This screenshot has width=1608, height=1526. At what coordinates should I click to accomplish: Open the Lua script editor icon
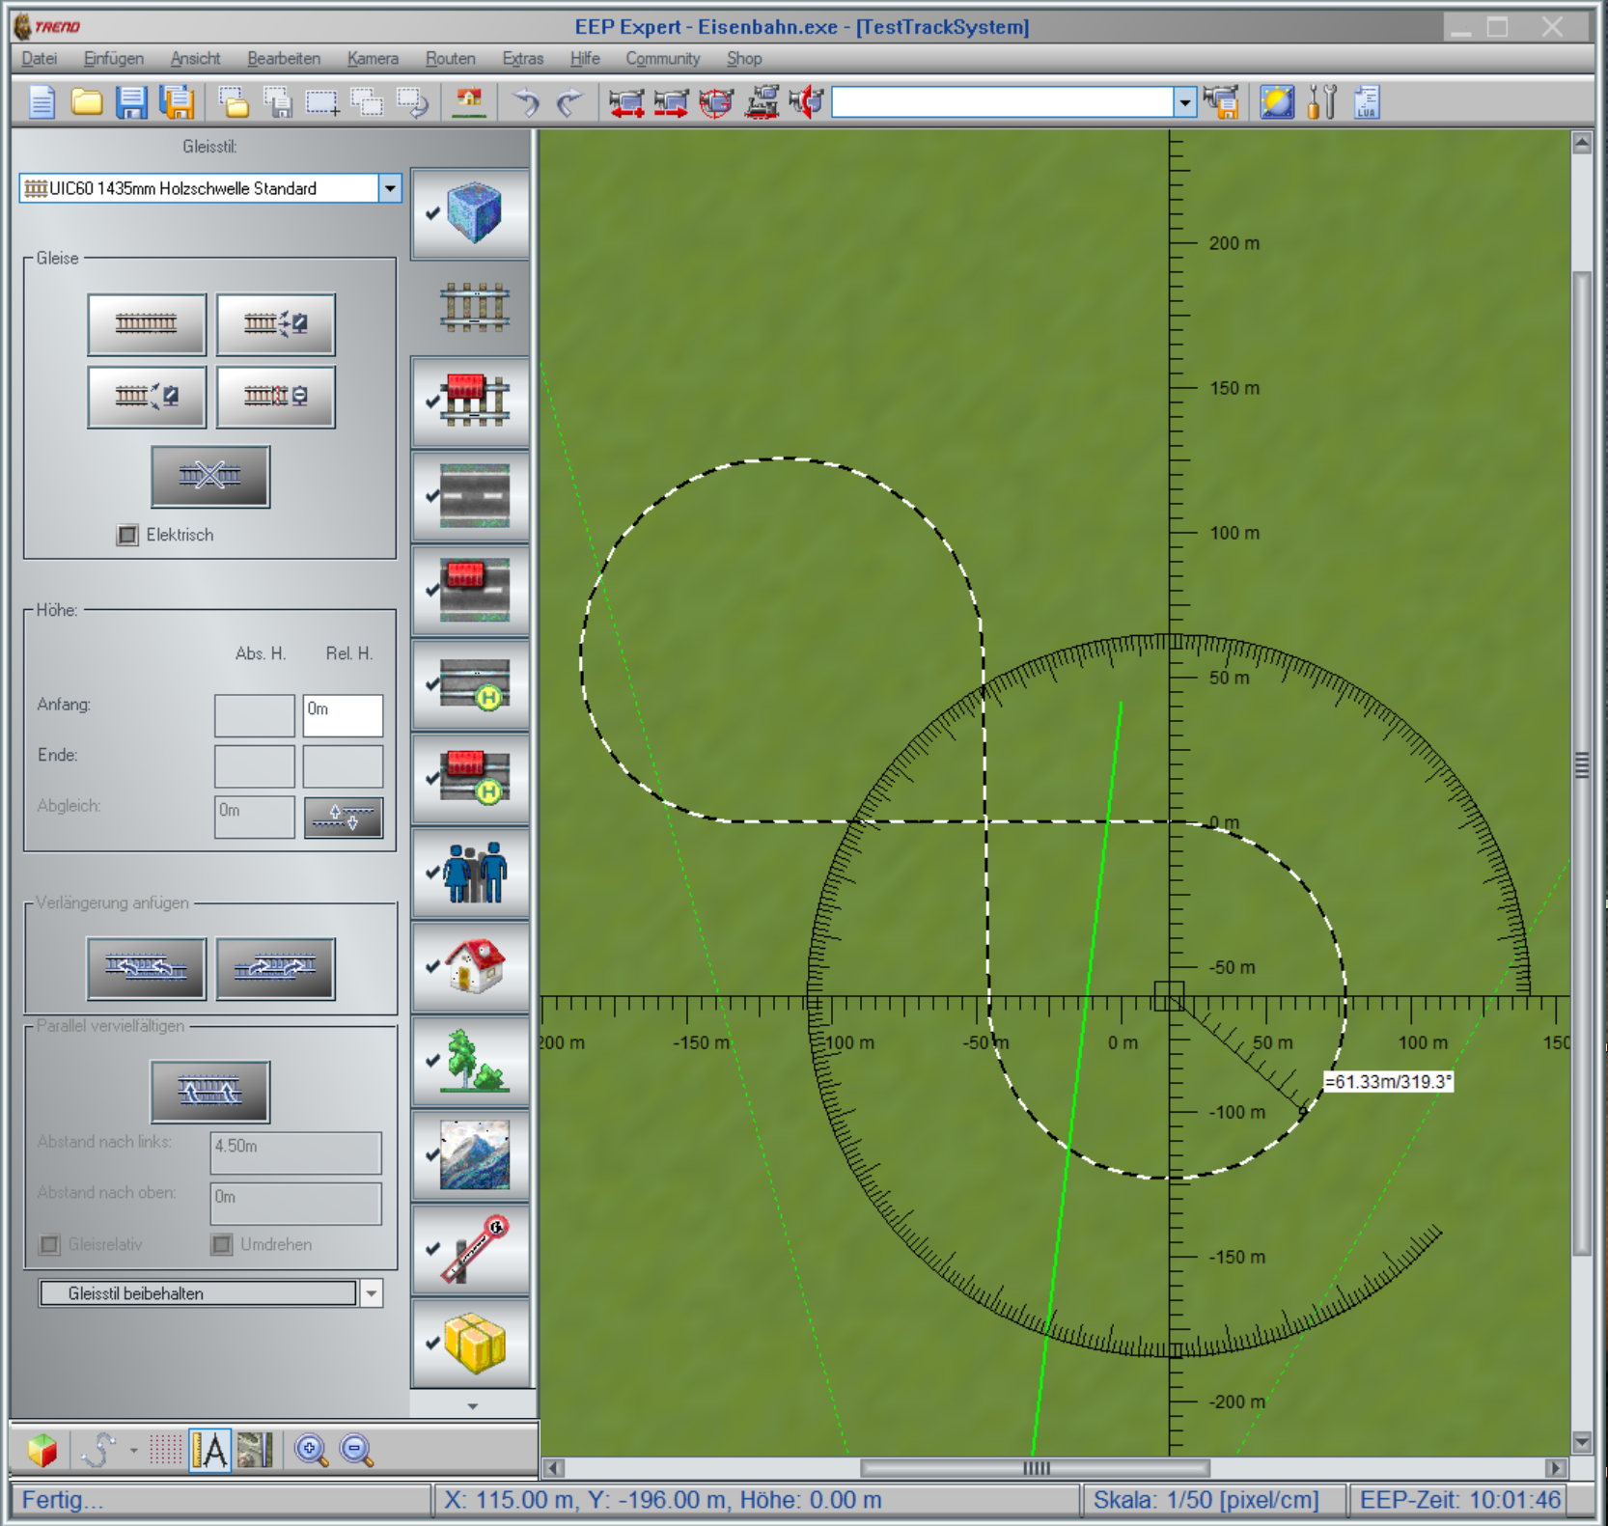point(1367,101)
